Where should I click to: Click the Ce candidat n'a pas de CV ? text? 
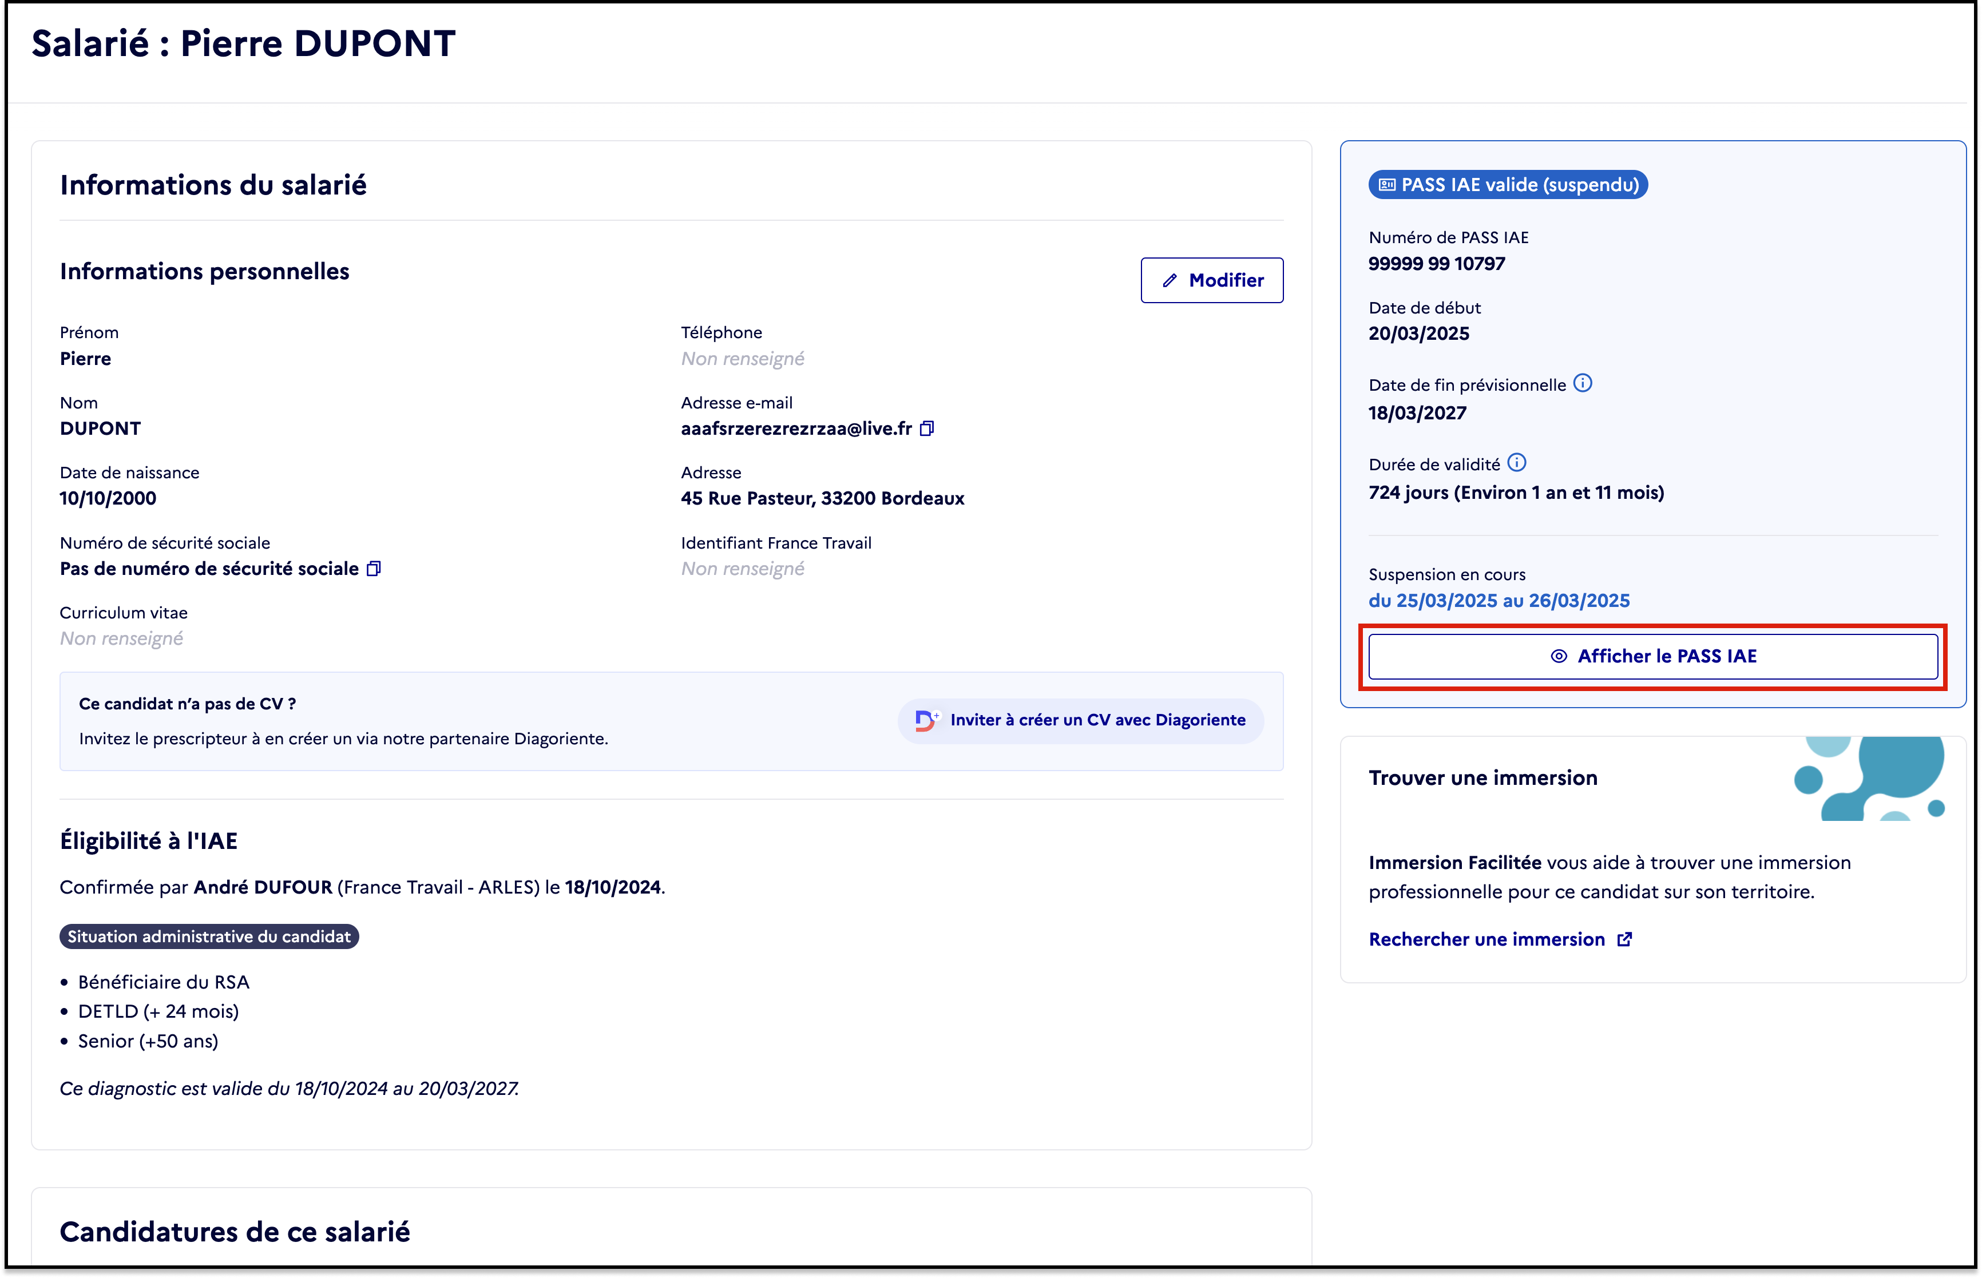(x=188, y=705)
